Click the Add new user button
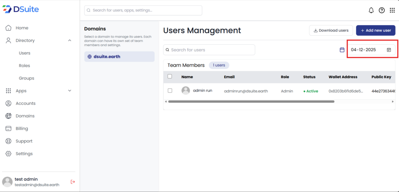399x192 pixels. [376, 30]
